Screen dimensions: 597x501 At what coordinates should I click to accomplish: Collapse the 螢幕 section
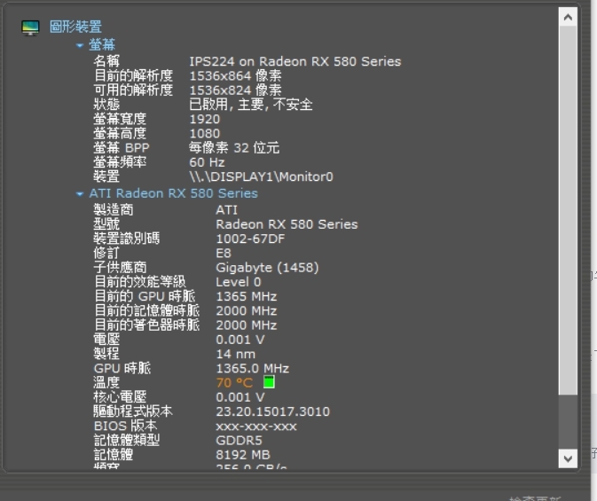80,45
